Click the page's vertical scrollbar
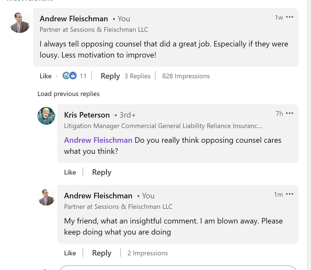Viewport: 311px width, 270px height. point(309,135)
